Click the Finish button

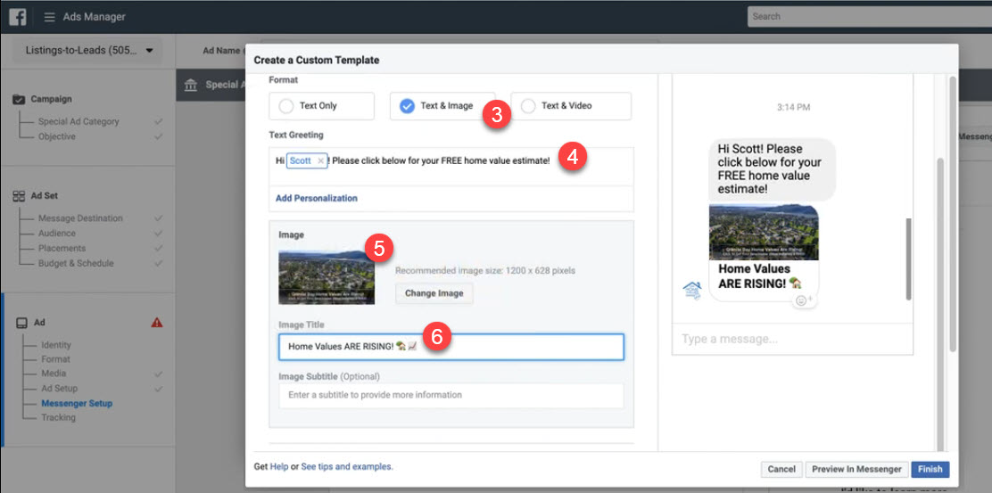(930, 469)
